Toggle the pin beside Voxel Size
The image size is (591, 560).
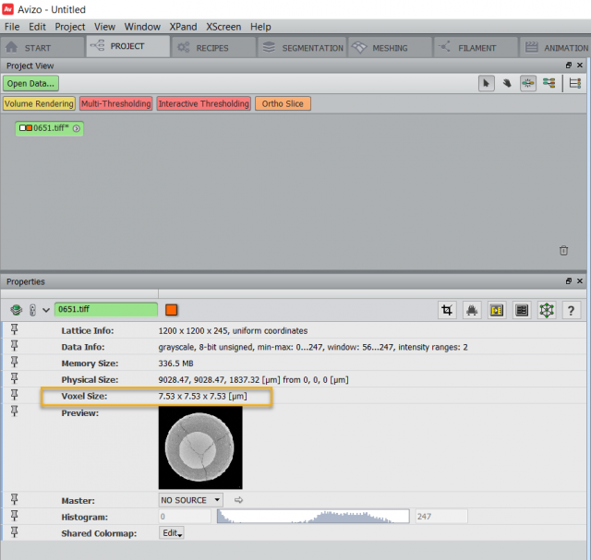[x=15, y=396]
